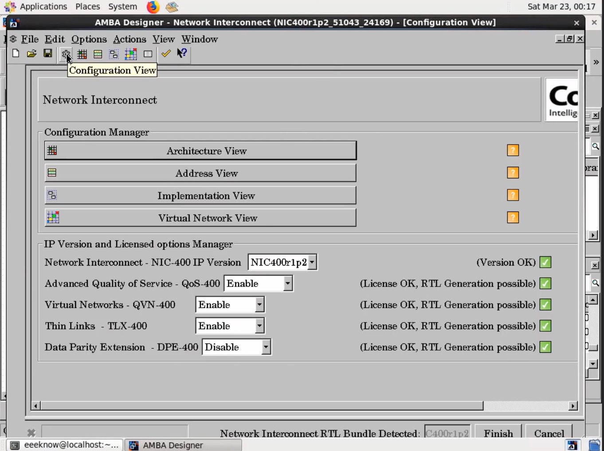Image resolution: width=604 pixels, height=451 pixels.
Task: Click the RTL Bundle Detected field
Action: click(x=447, y=432)
